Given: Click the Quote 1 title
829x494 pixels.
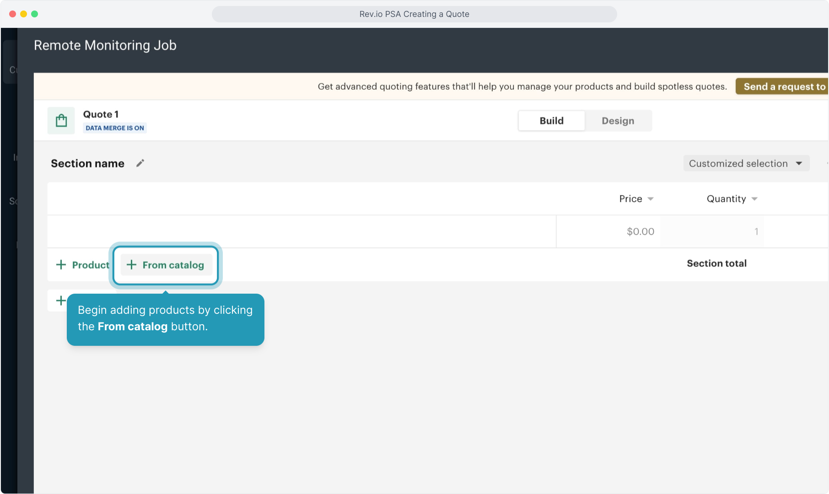Looking at the screenshot, I should coord(101,114).
